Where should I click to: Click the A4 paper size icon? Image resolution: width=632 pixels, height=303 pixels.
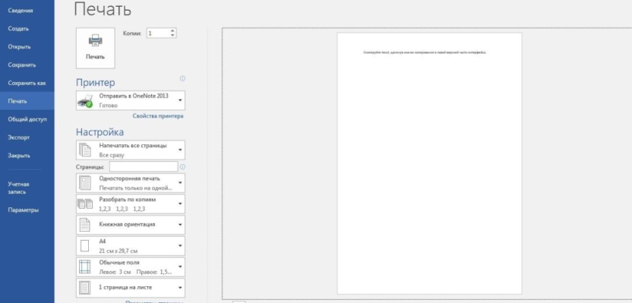click(84, 246)
